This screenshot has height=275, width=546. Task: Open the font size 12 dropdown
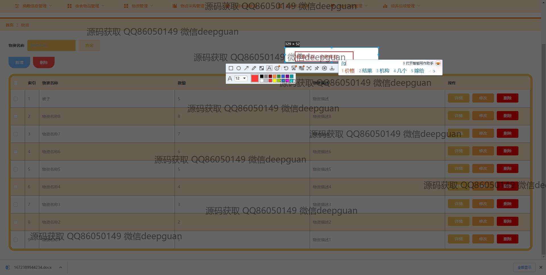pyautogui.click(x=241, y=78)
